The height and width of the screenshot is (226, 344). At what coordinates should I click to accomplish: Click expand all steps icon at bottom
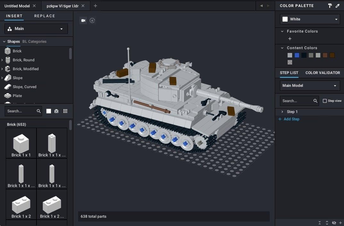[x=327, y=223]
